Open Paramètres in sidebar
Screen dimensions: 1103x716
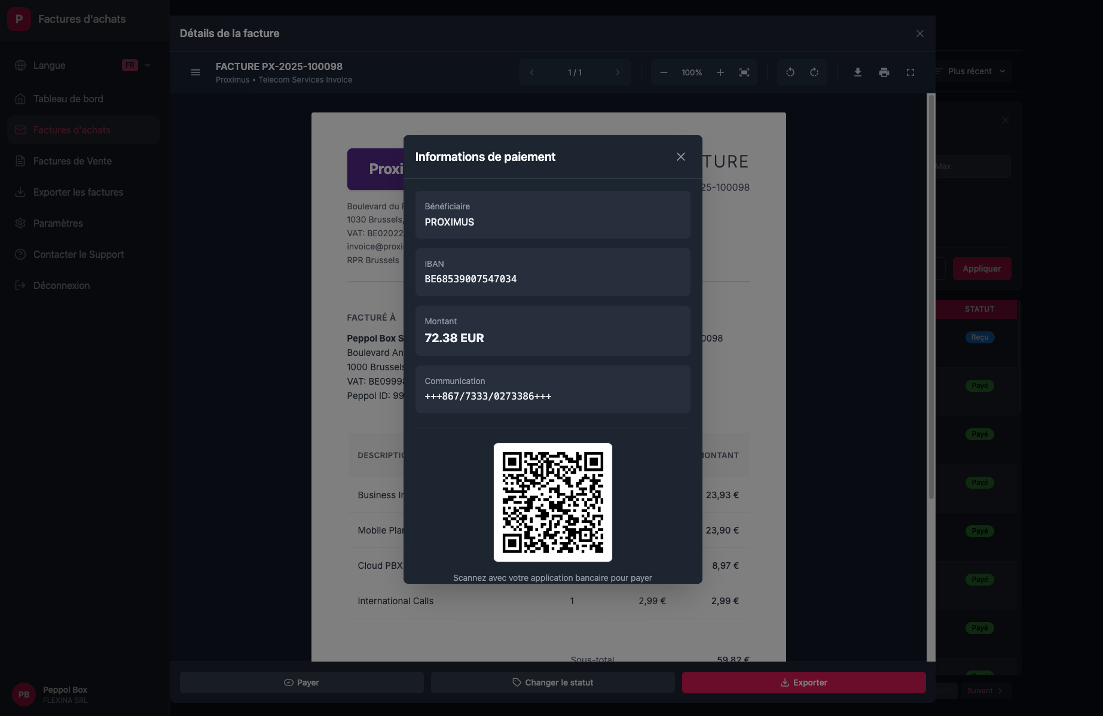pyautogui.click(x=84, y=223)
